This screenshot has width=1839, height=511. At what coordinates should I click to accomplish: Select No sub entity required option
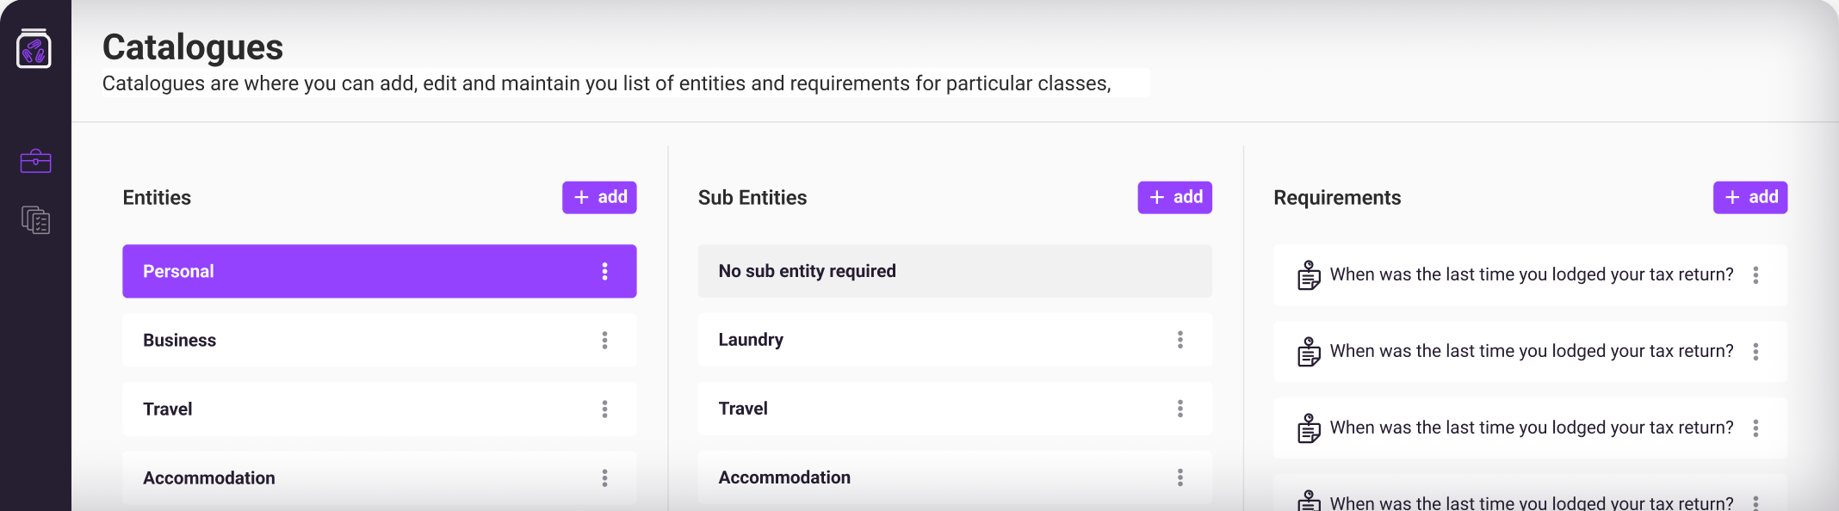(955, 271)
